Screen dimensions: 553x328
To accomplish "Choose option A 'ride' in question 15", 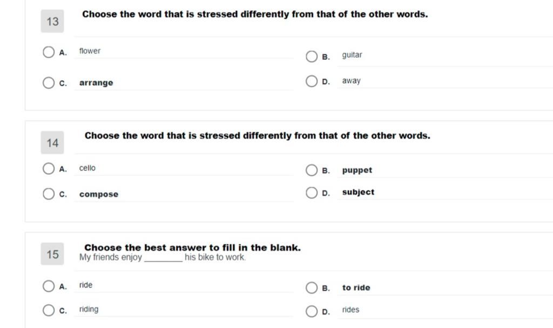I will click(x=49, y=286).
